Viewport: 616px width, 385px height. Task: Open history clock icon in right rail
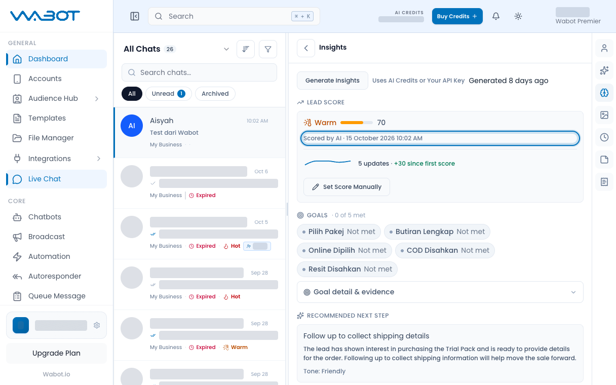(x=604, y=137)
